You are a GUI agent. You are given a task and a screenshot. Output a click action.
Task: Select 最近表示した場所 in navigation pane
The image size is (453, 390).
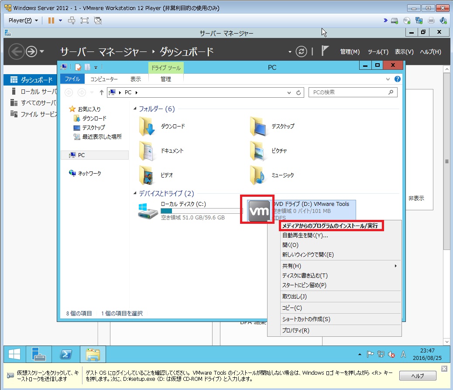(x=97, y=137)
